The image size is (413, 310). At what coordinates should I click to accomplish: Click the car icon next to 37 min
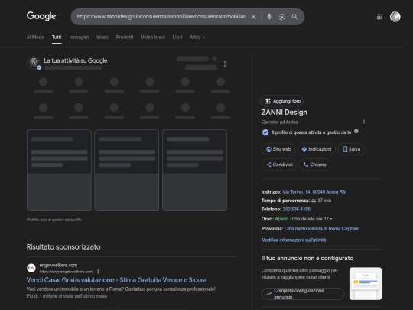(x=314, y=201)
